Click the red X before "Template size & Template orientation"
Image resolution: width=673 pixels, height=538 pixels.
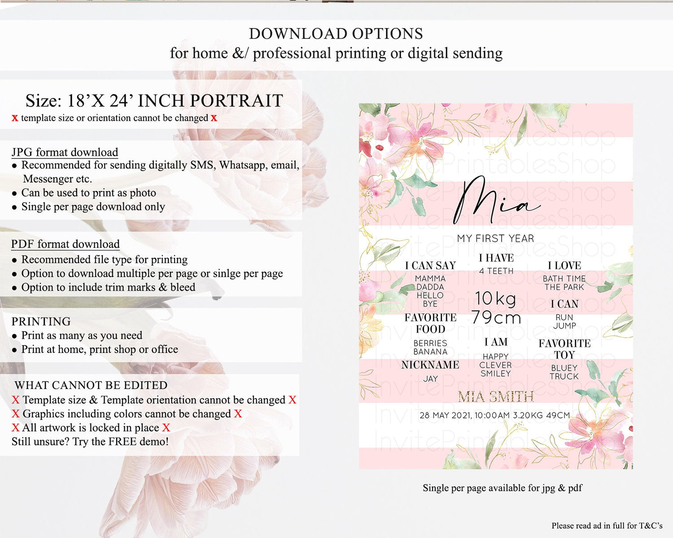[x=16, y=400]
